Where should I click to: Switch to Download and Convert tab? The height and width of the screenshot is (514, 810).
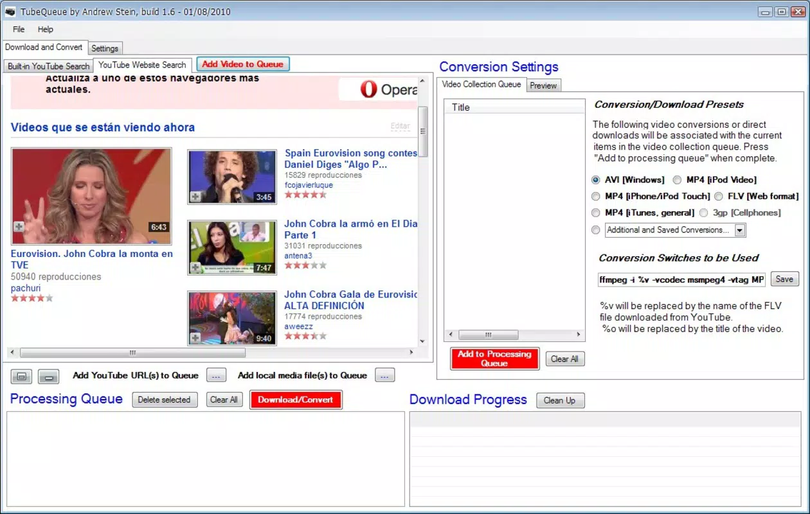coord(44,48)
